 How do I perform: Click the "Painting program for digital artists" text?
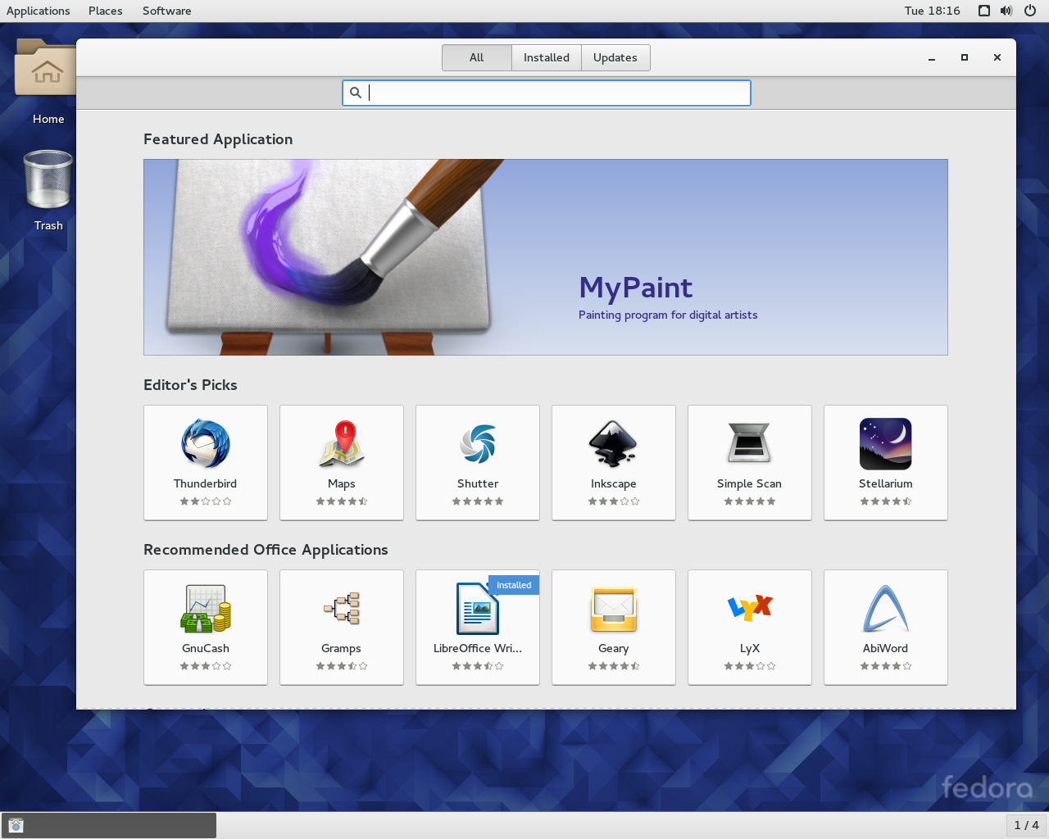(x=668, y=315)
